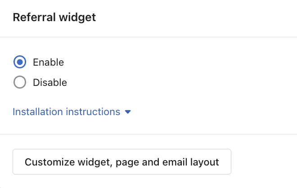
Task: Choose Enable in the Referral widget card
Action: pos(20,62)
